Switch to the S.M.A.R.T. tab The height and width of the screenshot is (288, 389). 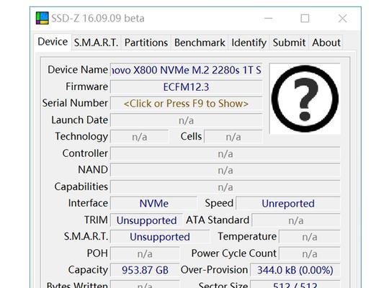click(x=96, y=42)
